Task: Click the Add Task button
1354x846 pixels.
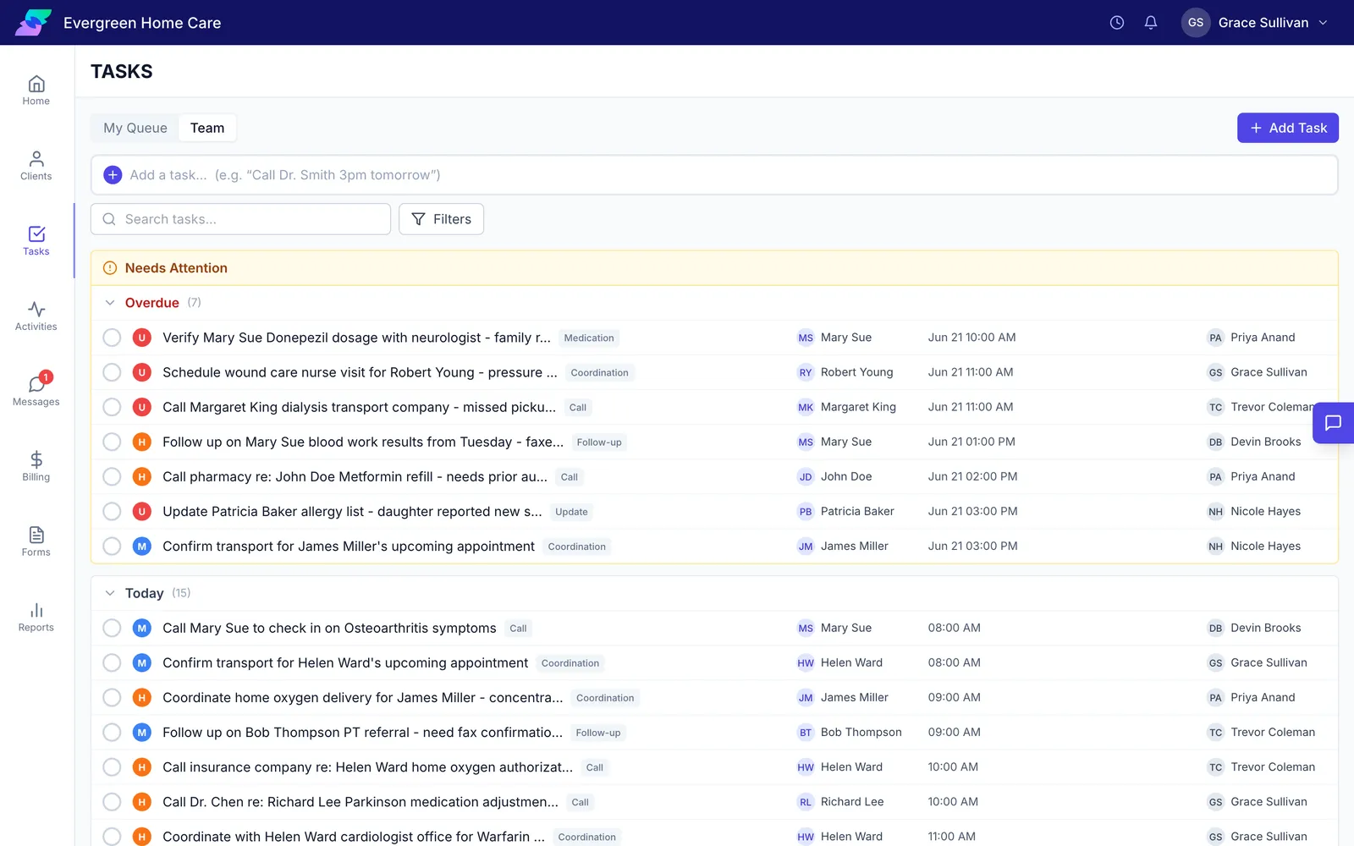Action: [1288, 128]
